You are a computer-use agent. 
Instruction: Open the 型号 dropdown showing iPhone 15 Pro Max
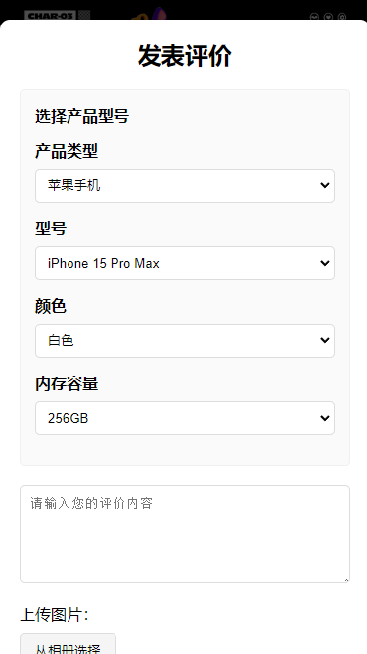185,263
